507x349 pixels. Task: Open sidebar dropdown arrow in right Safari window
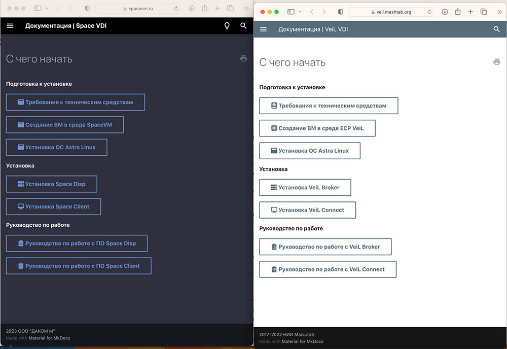[300, 12]
